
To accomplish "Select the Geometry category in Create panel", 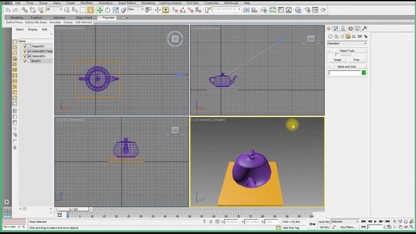I will click(330, 36).
